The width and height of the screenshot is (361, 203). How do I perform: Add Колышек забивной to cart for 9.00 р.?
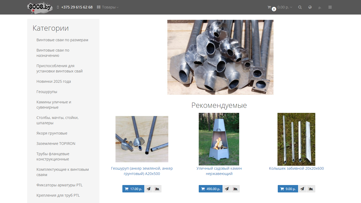[x=288, y=189]
